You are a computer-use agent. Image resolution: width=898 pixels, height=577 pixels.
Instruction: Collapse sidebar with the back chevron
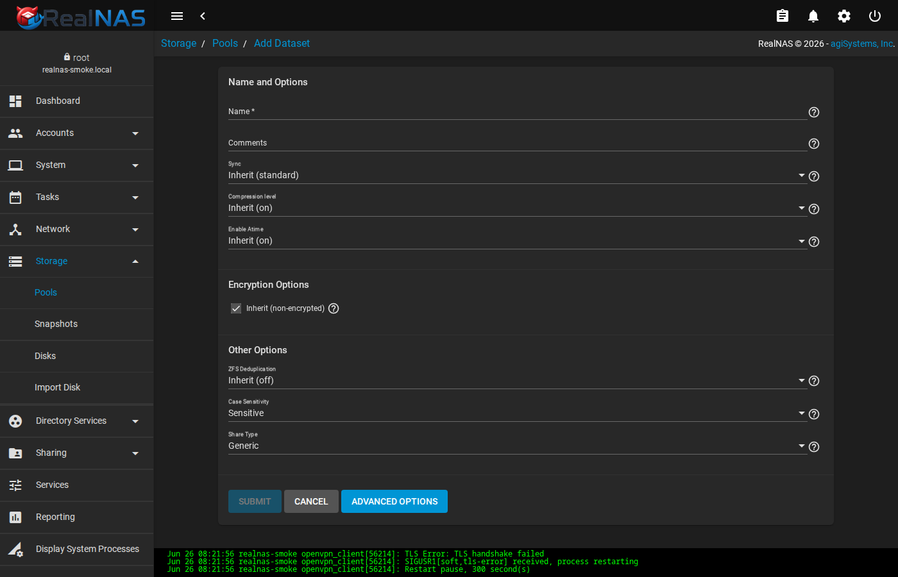203,16
